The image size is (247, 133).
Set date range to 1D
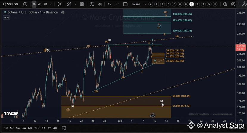[6, 128]
